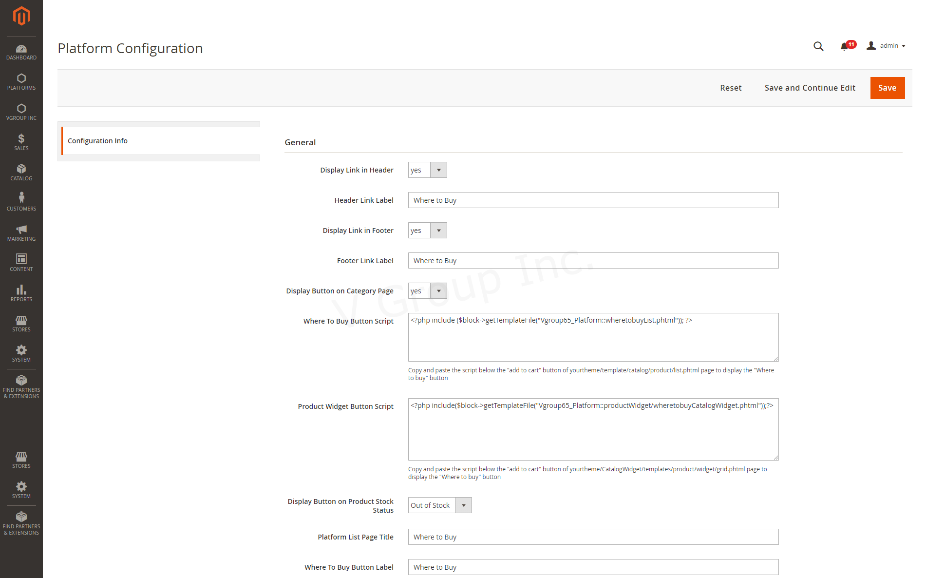Open the Catalog sidebar menu
Image resolution: width=926 pixels, height=578 pixels.
[x=21, y=172]
